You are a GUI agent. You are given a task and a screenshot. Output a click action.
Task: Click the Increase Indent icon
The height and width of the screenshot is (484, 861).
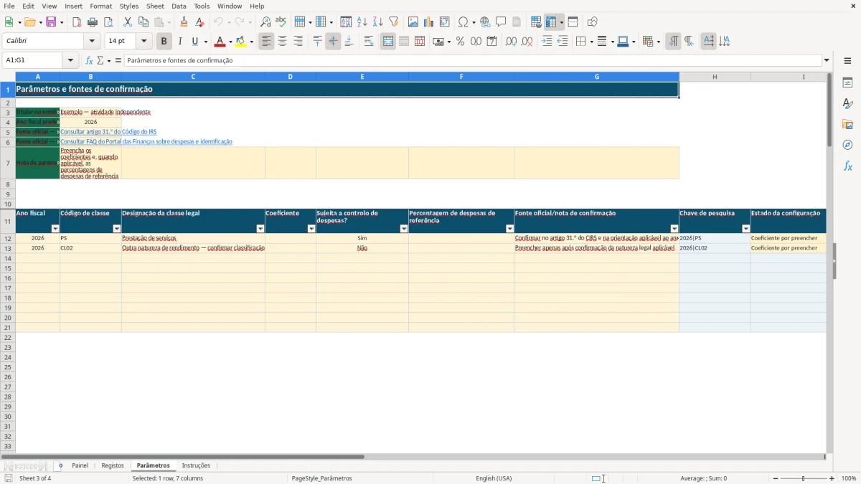(547, 42)
